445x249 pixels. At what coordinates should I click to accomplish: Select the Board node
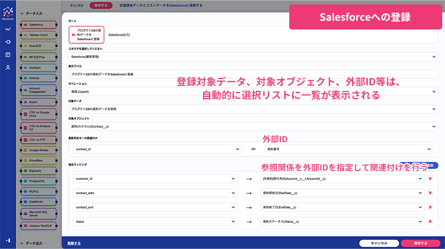38,102
